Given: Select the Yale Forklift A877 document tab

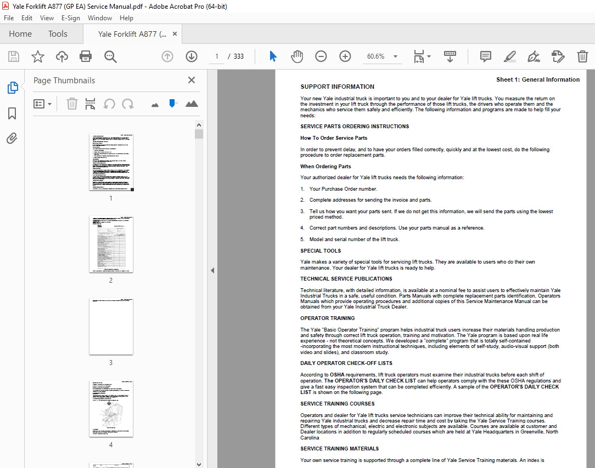Looking at the screenshot, I should pos(132,34).
